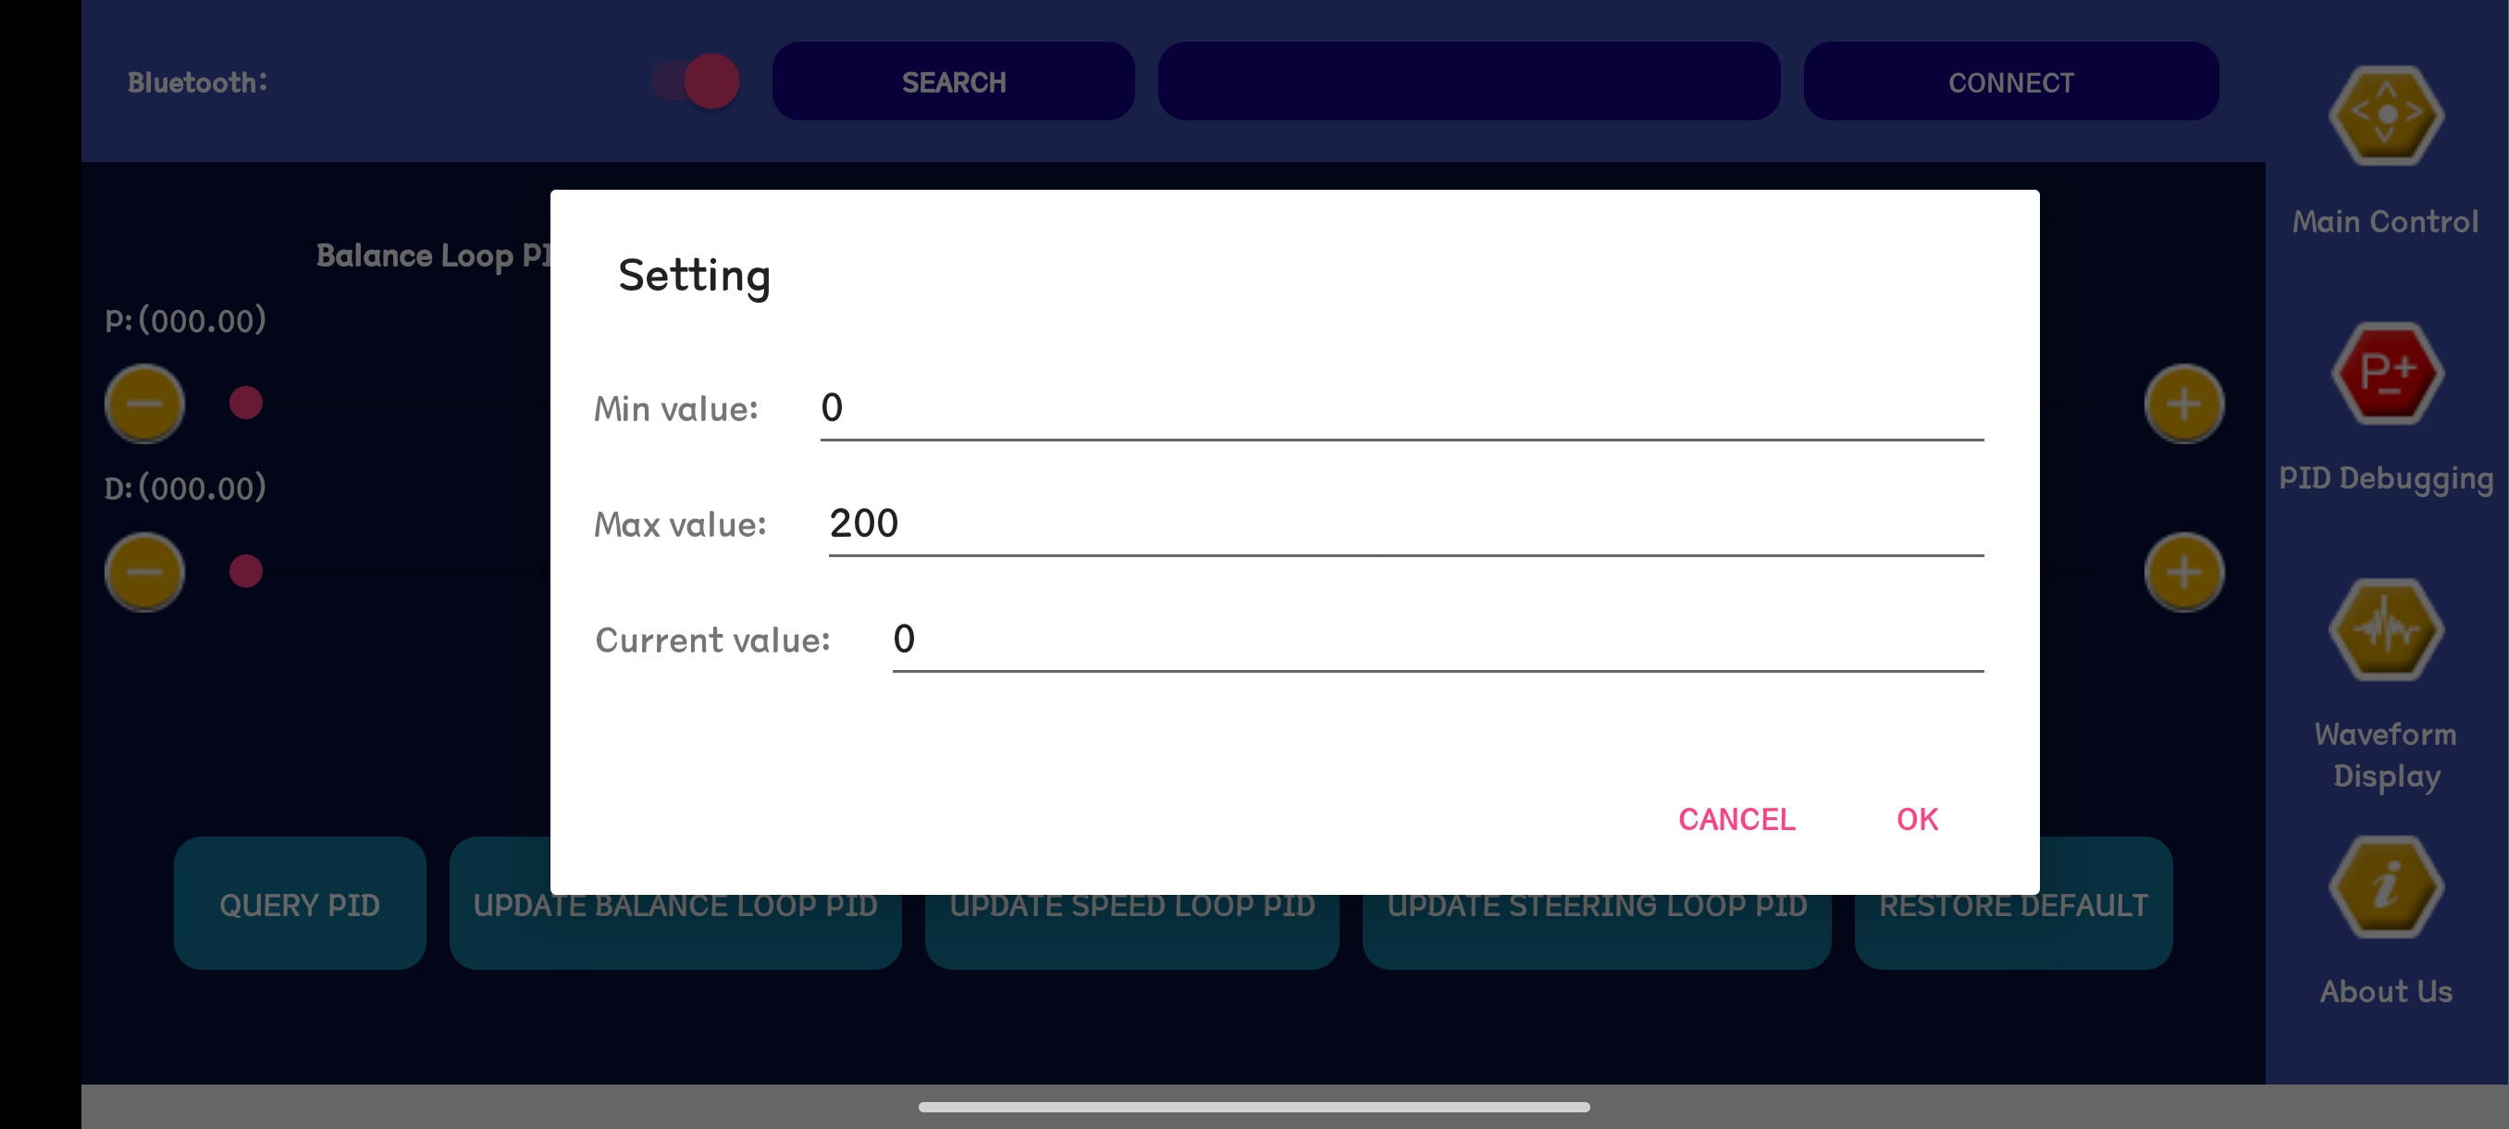This screenshot has height=1129, width=2509.
Task: Click the QUERY PID button
Action: tap(300, 903)
